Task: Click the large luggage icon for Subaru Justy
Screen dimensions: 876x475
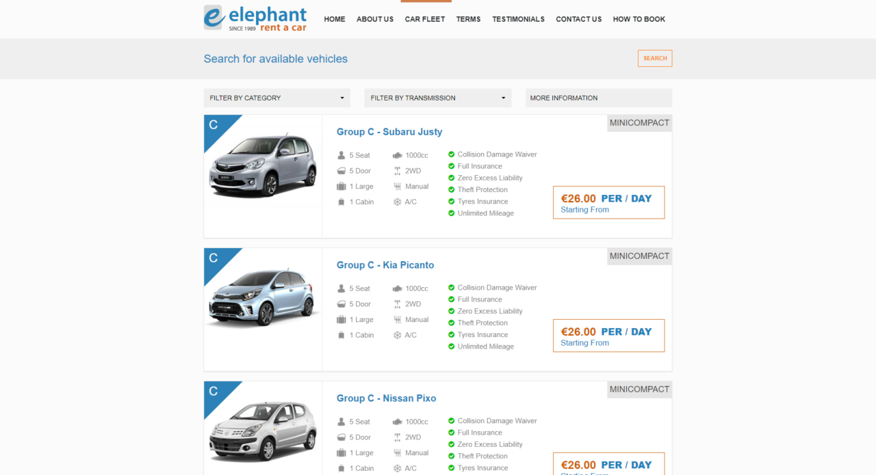Action: click(x=342, y=187)
